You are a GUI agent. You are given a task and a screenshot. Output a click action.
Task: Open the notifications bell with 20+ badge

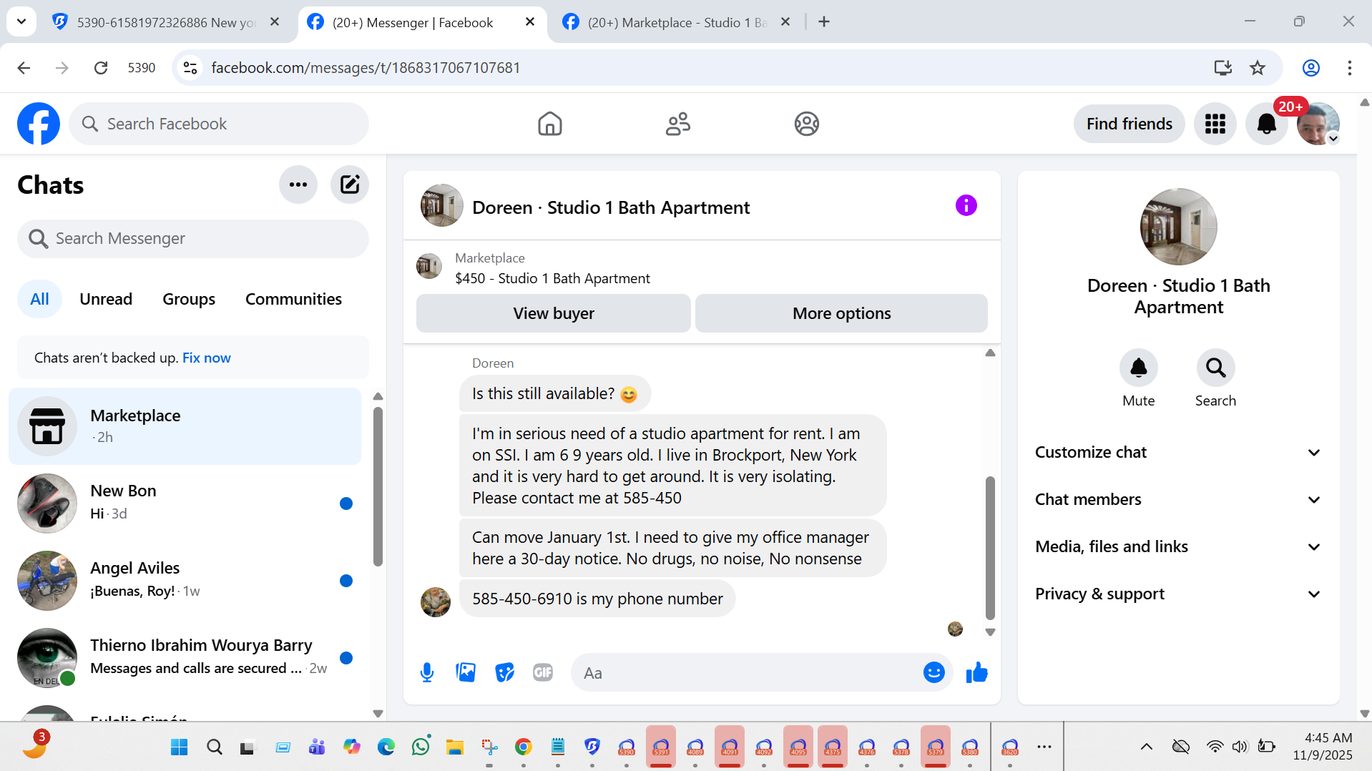click(x=1266, y=124)
